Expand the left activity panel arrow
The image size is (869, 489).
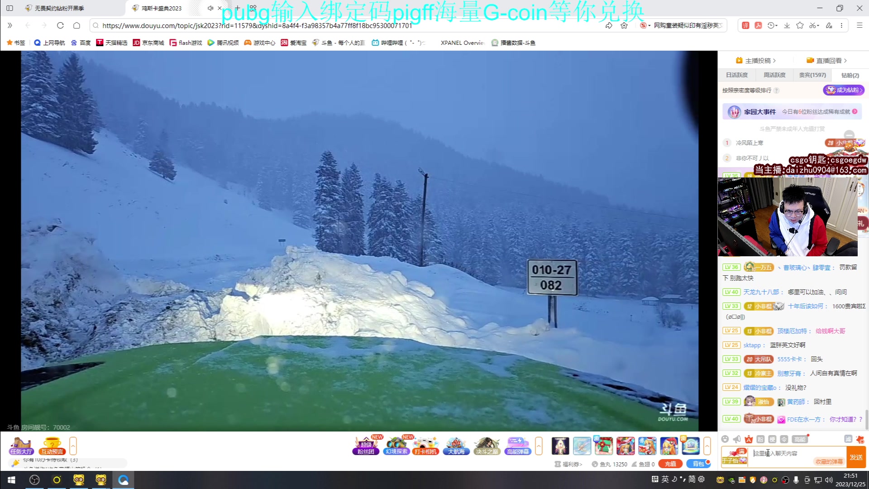[x=73, y=446]
